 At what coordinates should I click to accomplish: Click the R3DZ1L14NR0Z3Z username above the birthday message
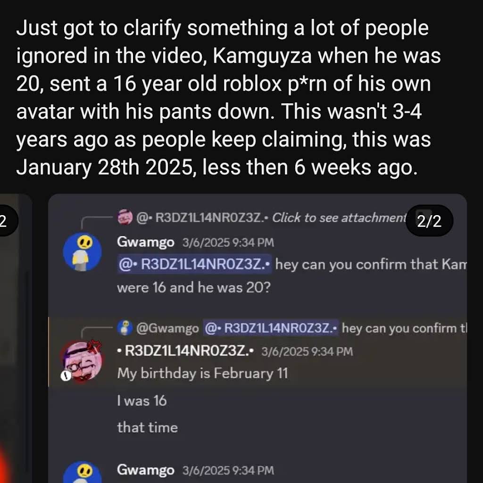pos(185,351)
